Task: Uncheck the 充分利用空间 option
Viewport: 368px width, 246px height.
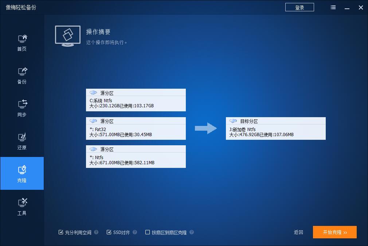Action: [x=60, y=232]
